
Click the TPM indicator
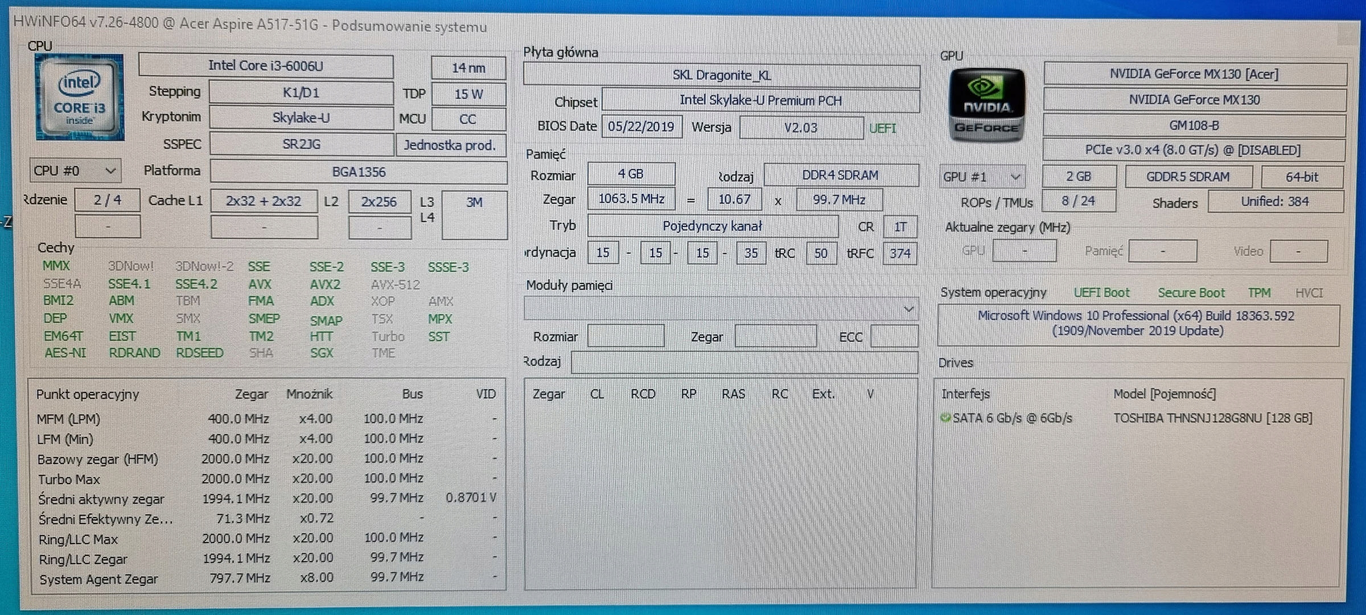[x=1259, y=293]
